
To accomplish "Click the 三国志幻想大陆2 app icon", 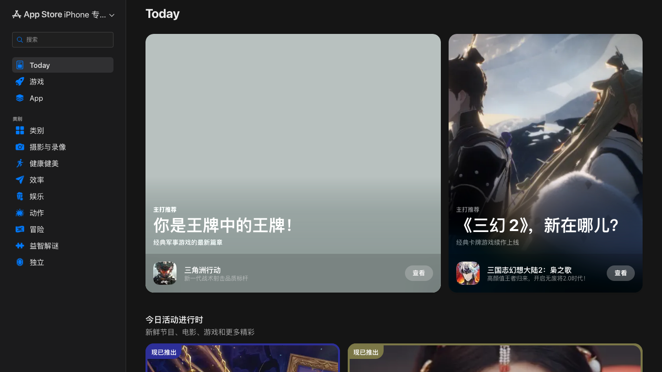I will coord(468,273).
